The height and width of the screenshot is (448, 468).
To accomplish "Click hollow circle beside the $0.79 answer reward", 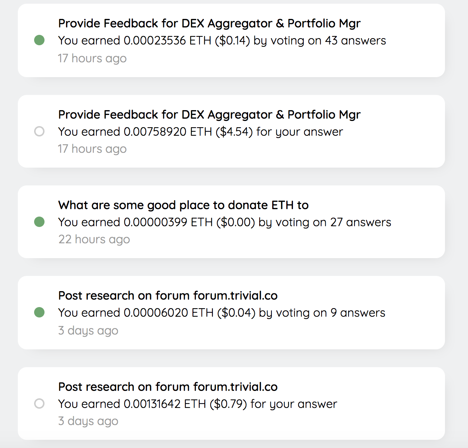I will click(x=39, y=403).
